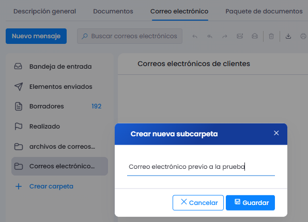The height and width of the screenshot is (222, 308).
Task: Click the subfolder name text field
Action: (x=201, y=167)
